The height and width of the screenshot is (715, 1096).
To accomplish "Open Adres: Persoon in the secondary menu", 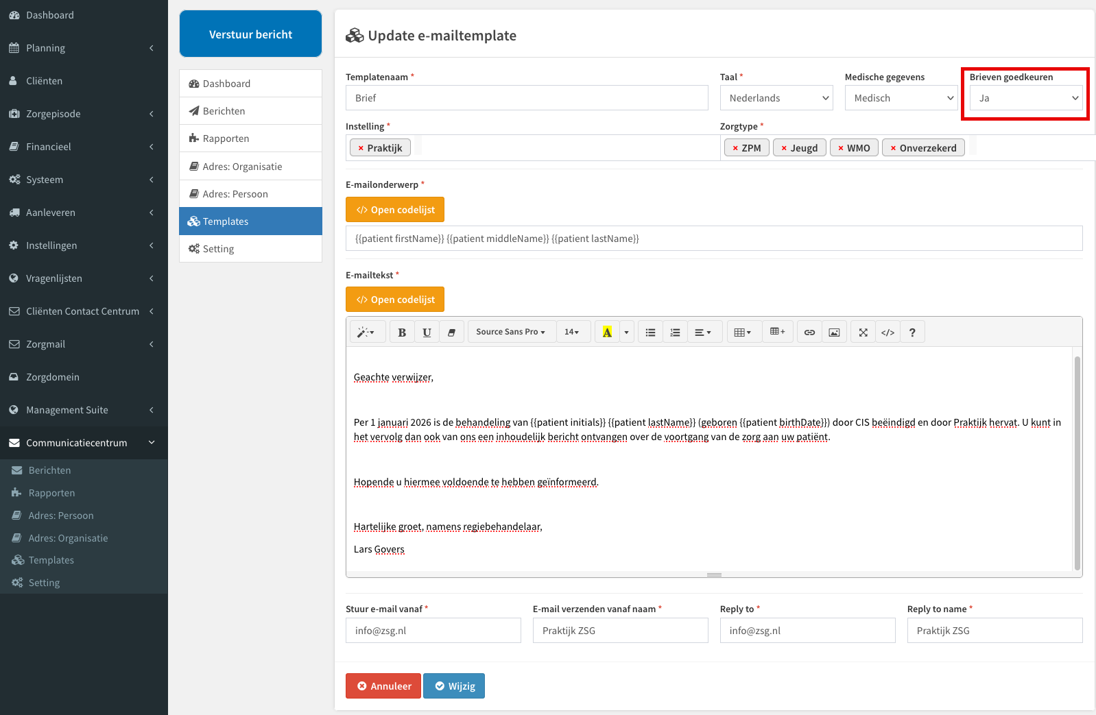I will point(250,194).
